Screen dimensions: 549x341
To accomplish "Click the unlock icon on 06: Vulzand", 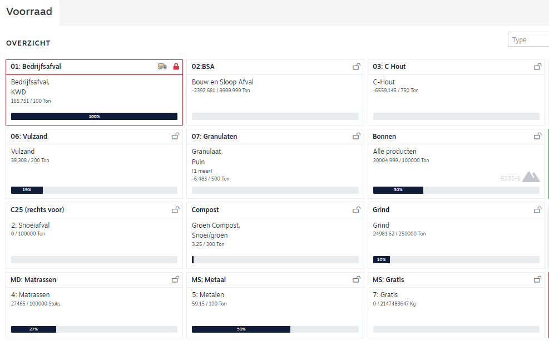I will coord(175,136).
